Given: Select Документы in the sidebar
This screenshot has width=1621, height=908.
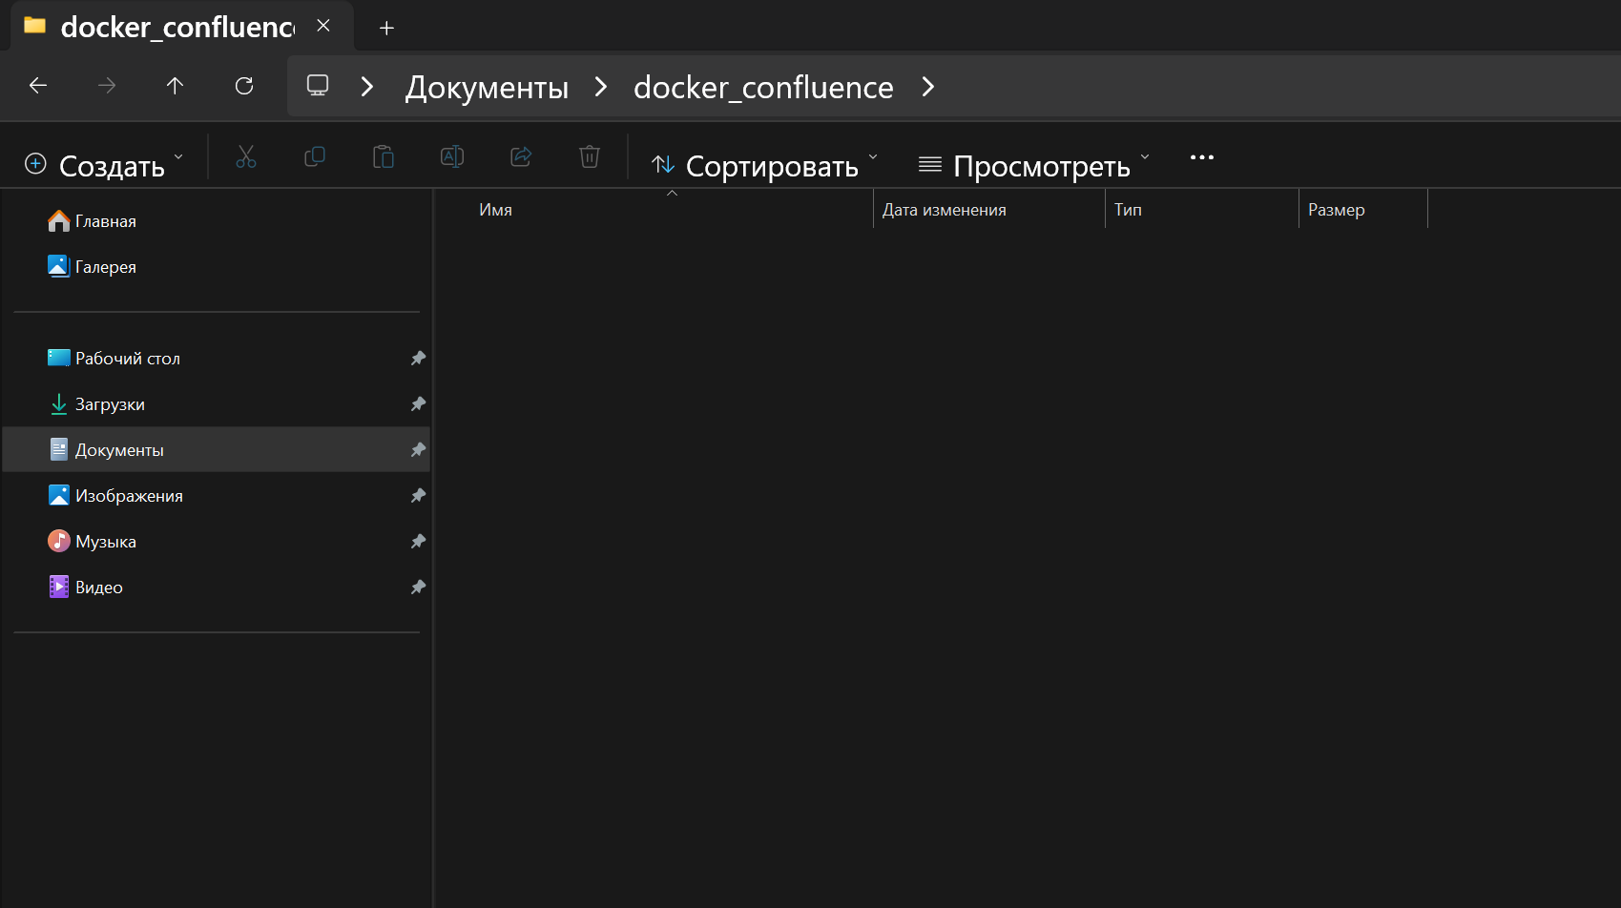Looking at the screenshot, I should point(217,449).
